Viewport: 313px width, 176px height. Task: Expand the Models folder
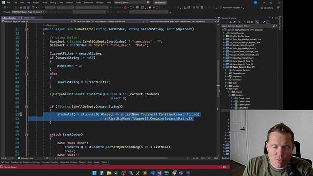click(x=226, y=86)
